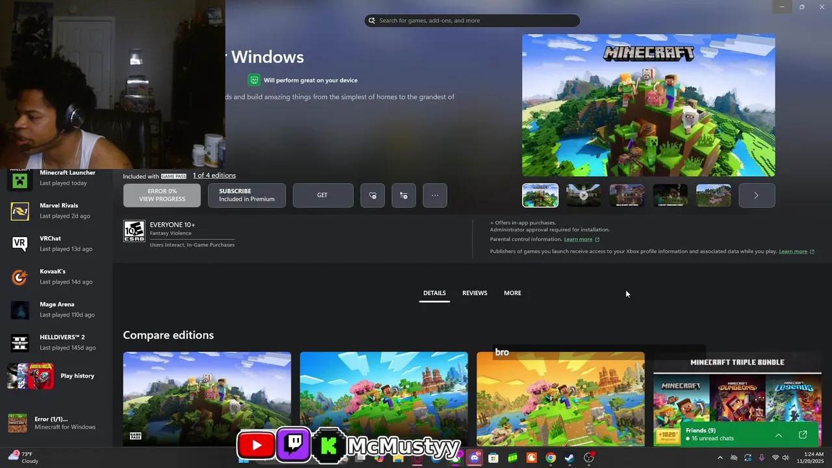Click the KovaaK's icon in sidebar
832x468 pixels.
19,277
